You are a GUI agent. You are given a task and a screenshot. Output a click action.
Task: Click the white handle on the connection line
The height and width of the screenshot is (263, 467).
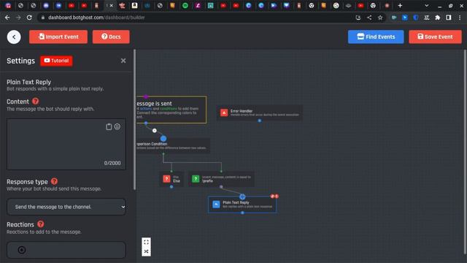pyautogui.click(x=154, y=131)
